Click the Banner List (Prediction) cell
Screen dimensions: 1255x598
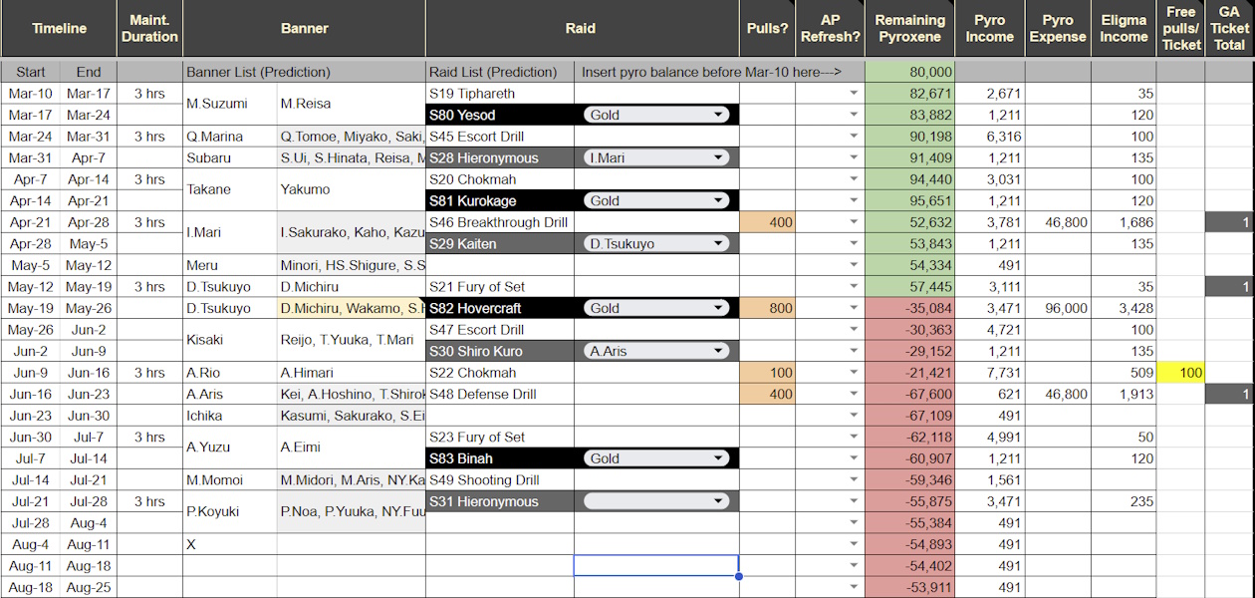(304, 72)
